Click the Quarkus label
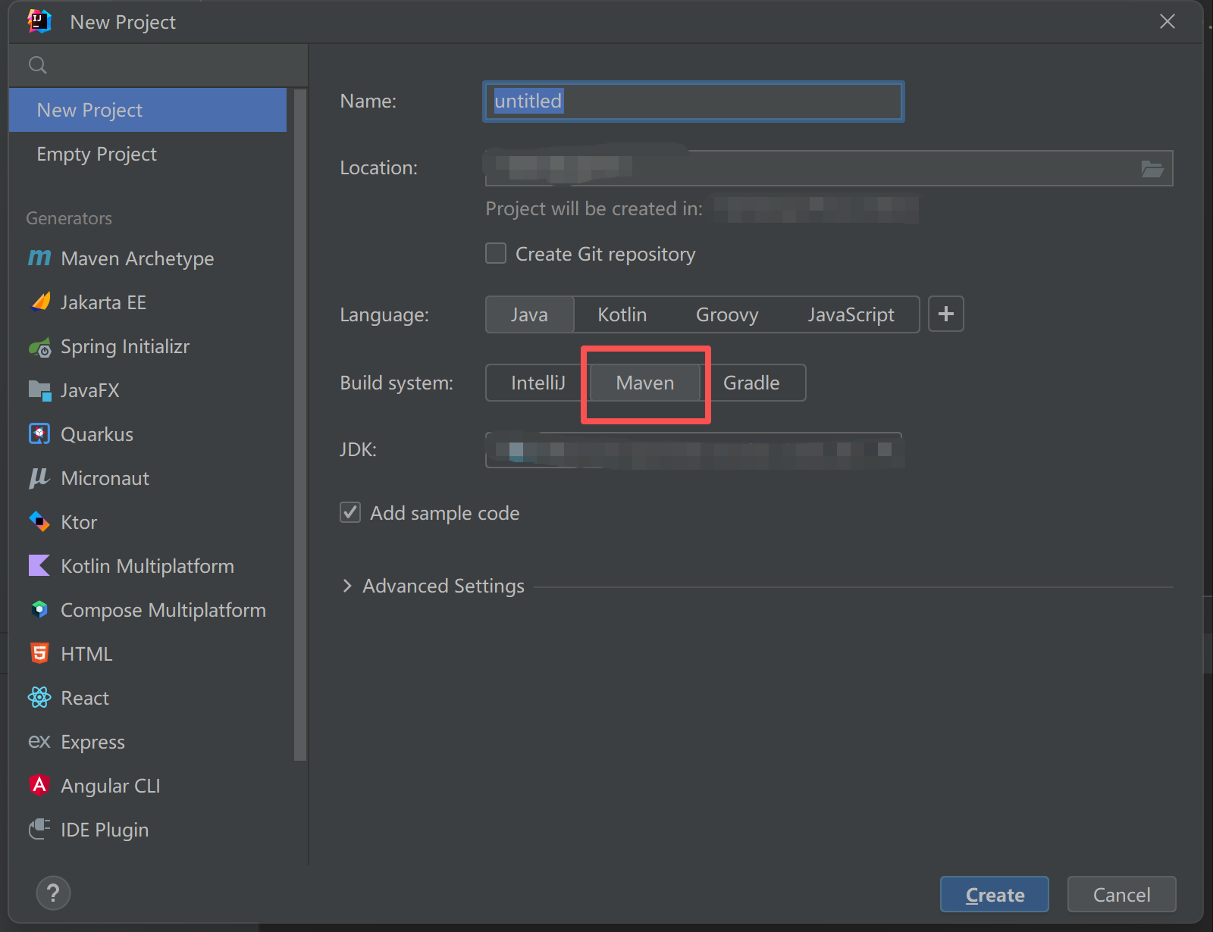Viewport: 1213px width, 932px height. 97,434
